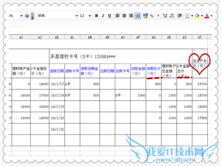Select column AN header
Image resolution: width=221 pixels, height=166 pixels.
107,37
